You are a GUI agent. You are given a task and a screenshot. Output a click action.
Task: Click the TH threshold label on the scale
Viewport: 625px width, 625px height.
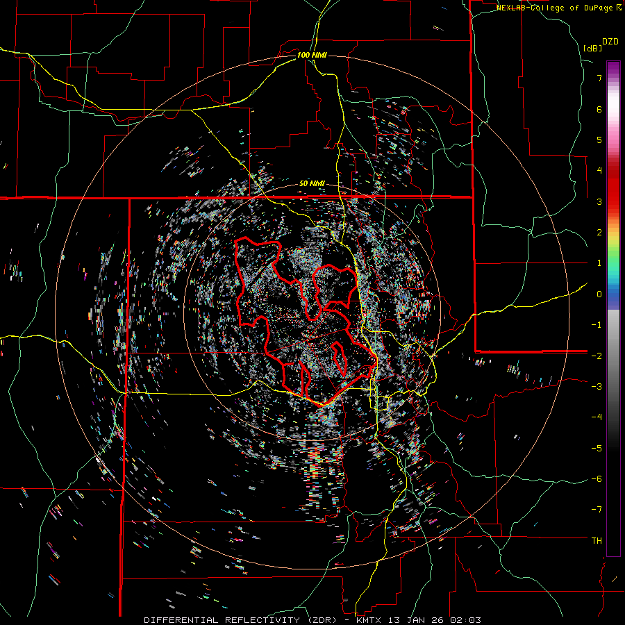[x=597, y=540]
